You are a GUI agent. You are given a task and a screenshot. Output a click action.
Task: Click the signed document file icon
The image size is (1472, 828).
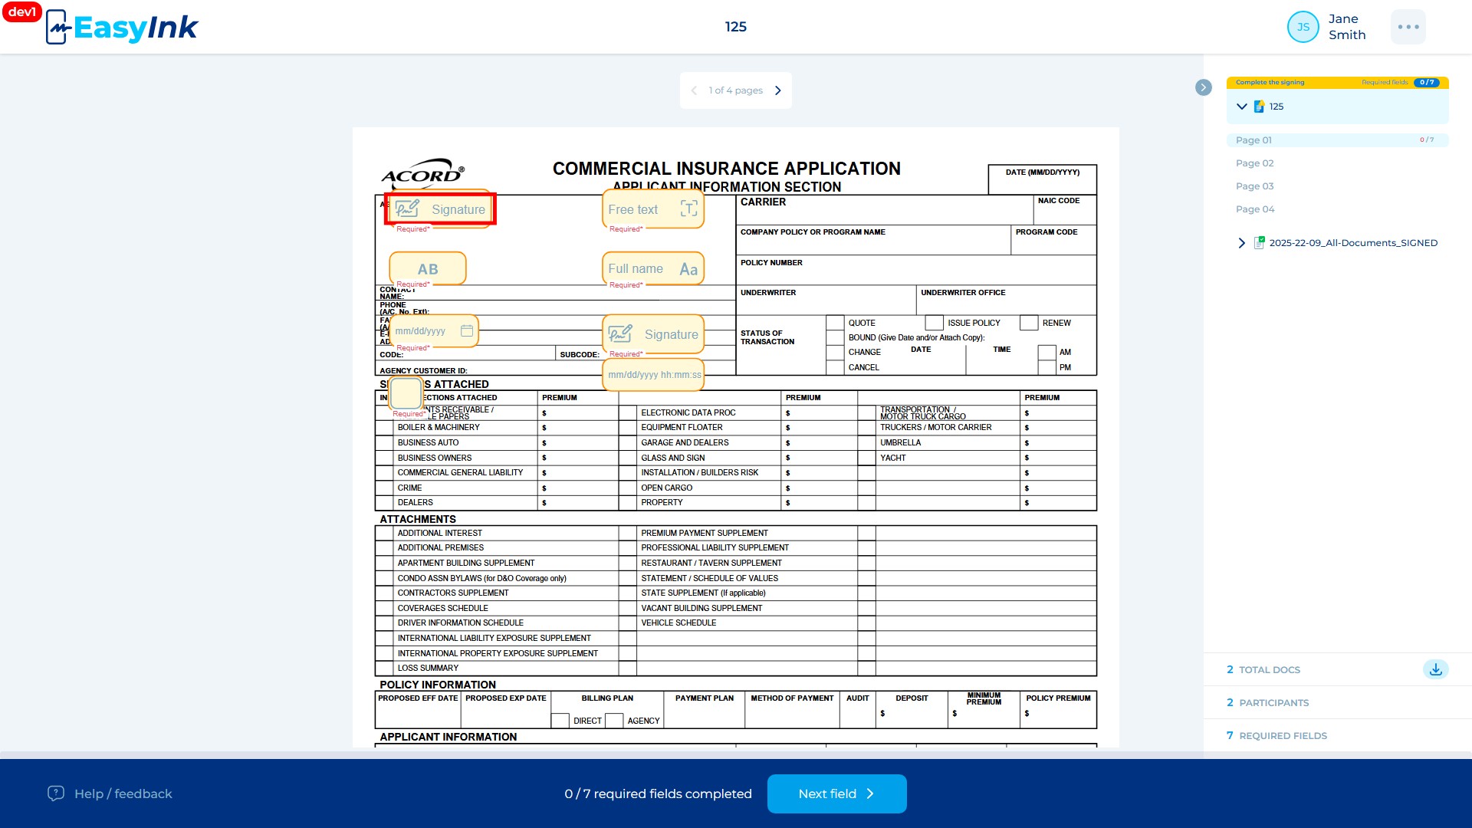(1259, 242)
